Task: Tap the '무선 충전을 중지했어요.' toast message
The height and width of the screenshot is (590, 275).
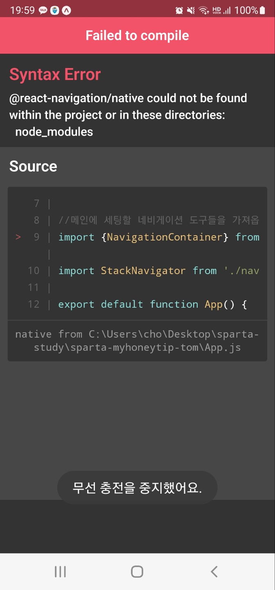Action: point(137,488)
